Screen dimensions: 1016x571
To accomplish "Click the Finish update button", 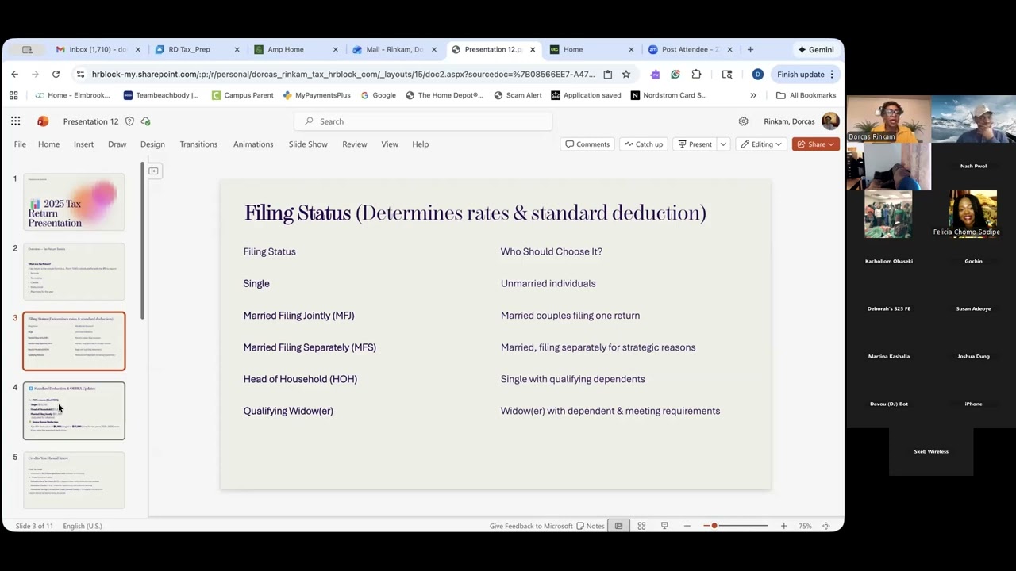I will point(806,74).
